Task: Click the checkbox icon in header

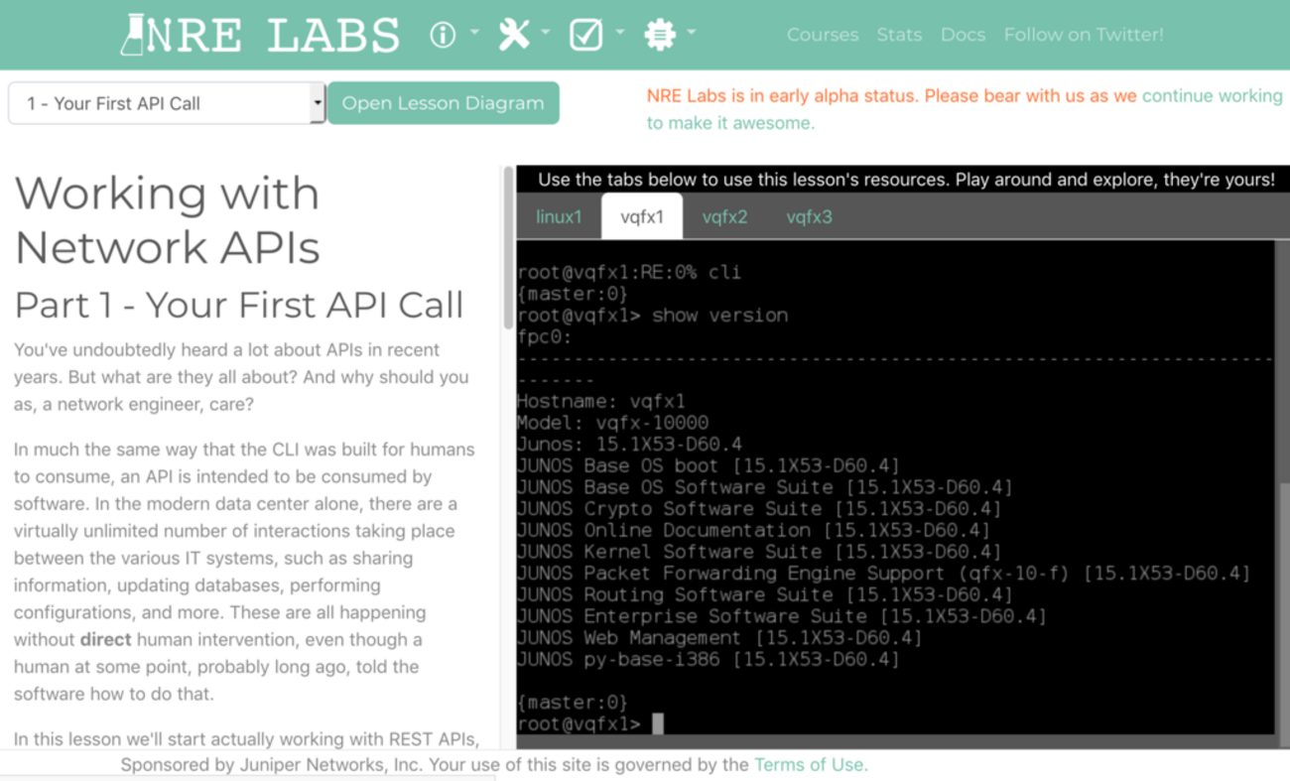Action: (x=585, y=35)
